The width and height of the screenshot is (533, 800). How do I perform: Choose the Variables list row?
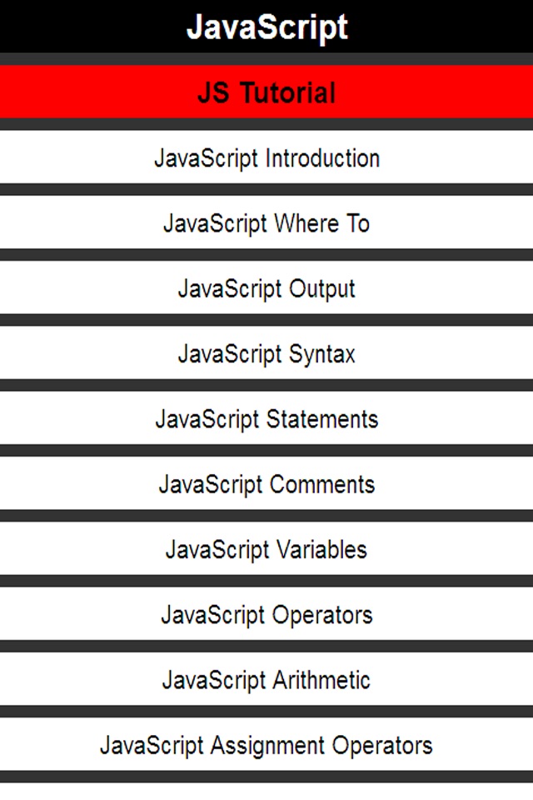266,549
